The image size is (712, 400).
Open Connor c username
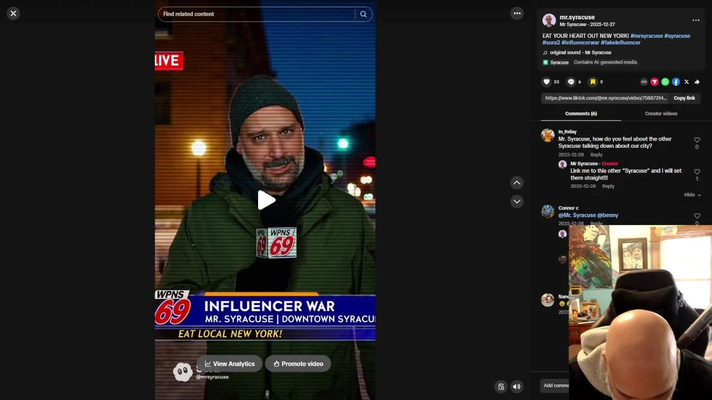pos(568,208)
